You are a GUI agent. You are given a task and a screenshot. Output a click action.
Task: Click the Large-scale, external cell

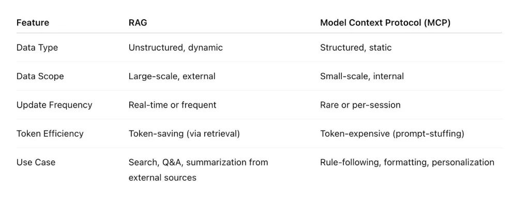pyautogui.click(x=172, y=76)
